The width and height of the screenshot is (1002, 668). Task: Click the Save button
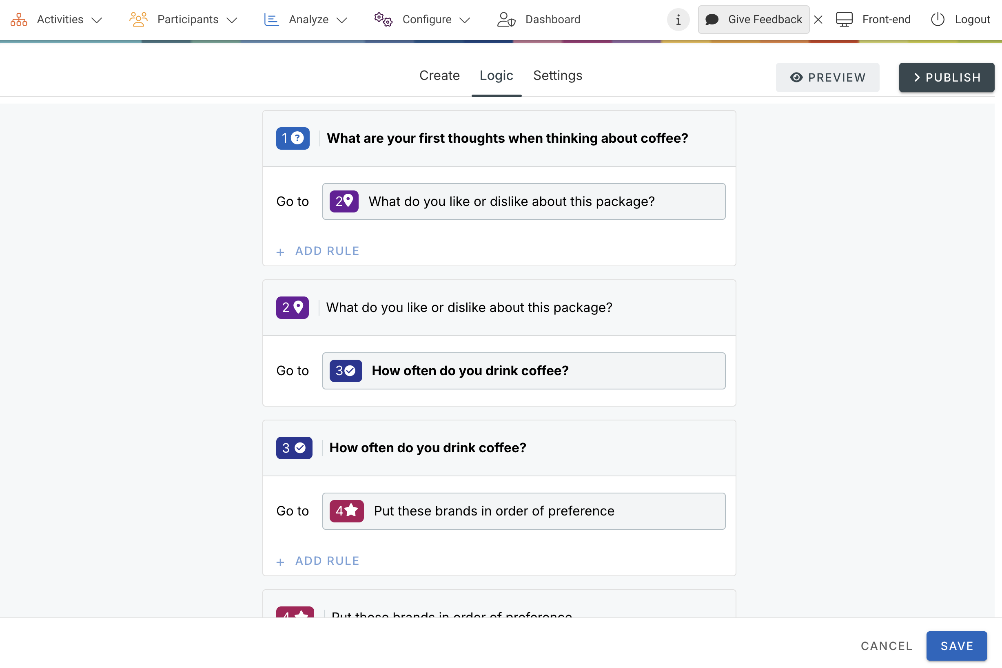click(956, 646)
